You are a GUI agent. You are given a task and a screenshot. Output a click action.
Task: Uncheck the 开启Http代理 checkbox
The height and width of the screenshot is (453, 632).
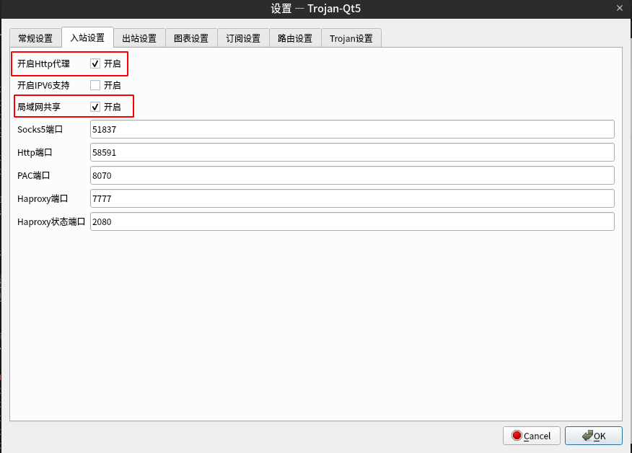[x=95, y=63]
